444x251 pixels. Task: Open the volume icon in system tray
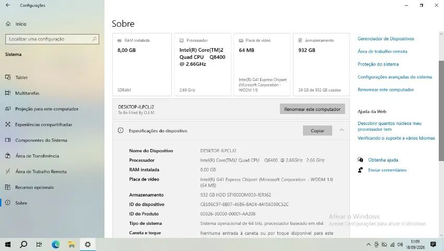(400, 245)
